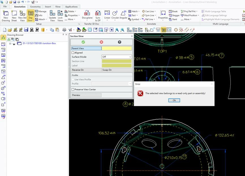Select the 01-131521700100-Junction-Box drawing item
Screen dimensions: 245x176
pyautogui.click(x=39, y=44)
